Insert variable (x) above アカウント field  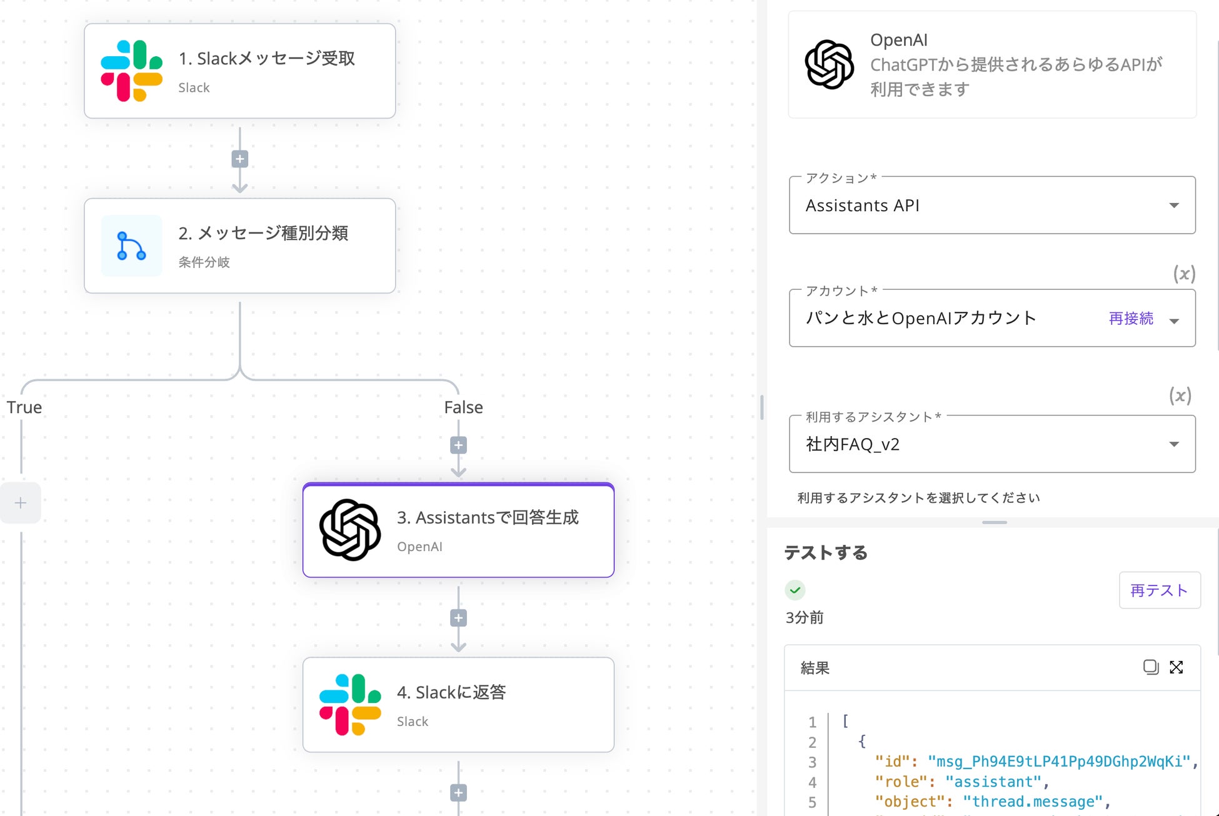tap(1183, 273)
